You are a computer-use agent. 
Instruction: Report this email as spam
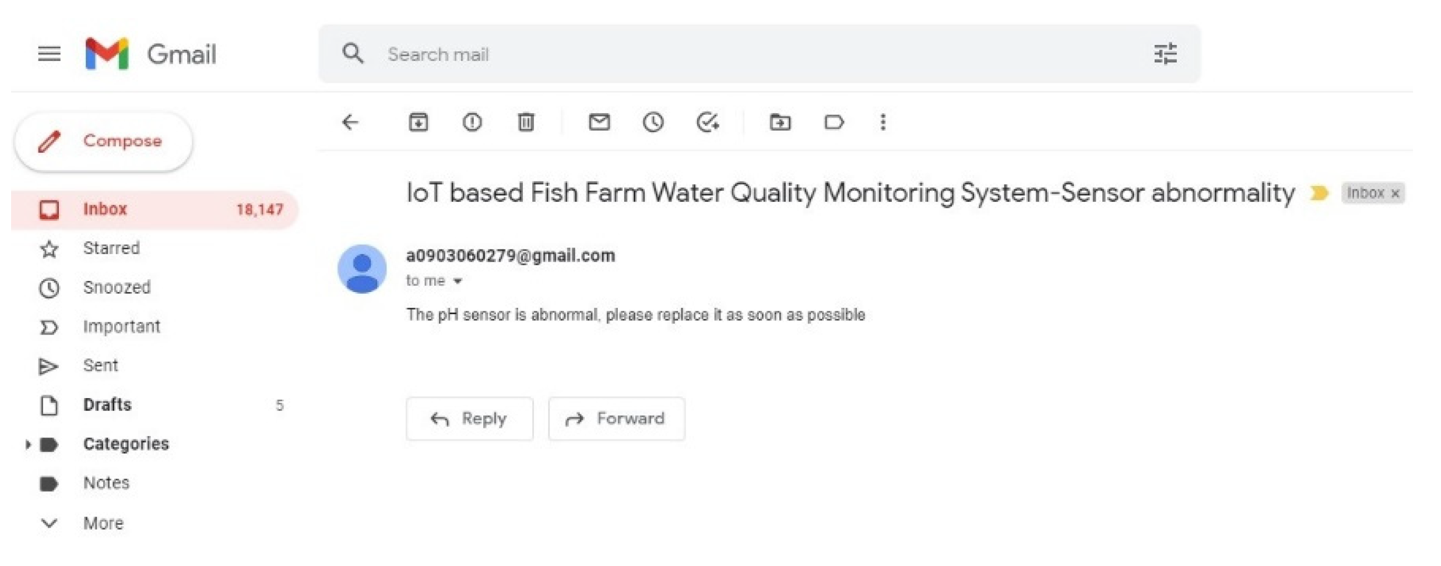pos(472,122)
